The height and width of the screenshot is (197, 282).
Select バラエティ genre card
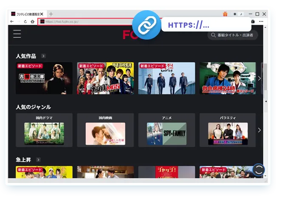point(228,130)
